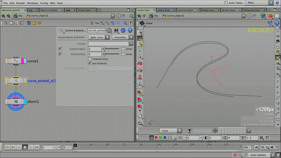
Task: Enable Extents Only option
Action: (90, 59)
